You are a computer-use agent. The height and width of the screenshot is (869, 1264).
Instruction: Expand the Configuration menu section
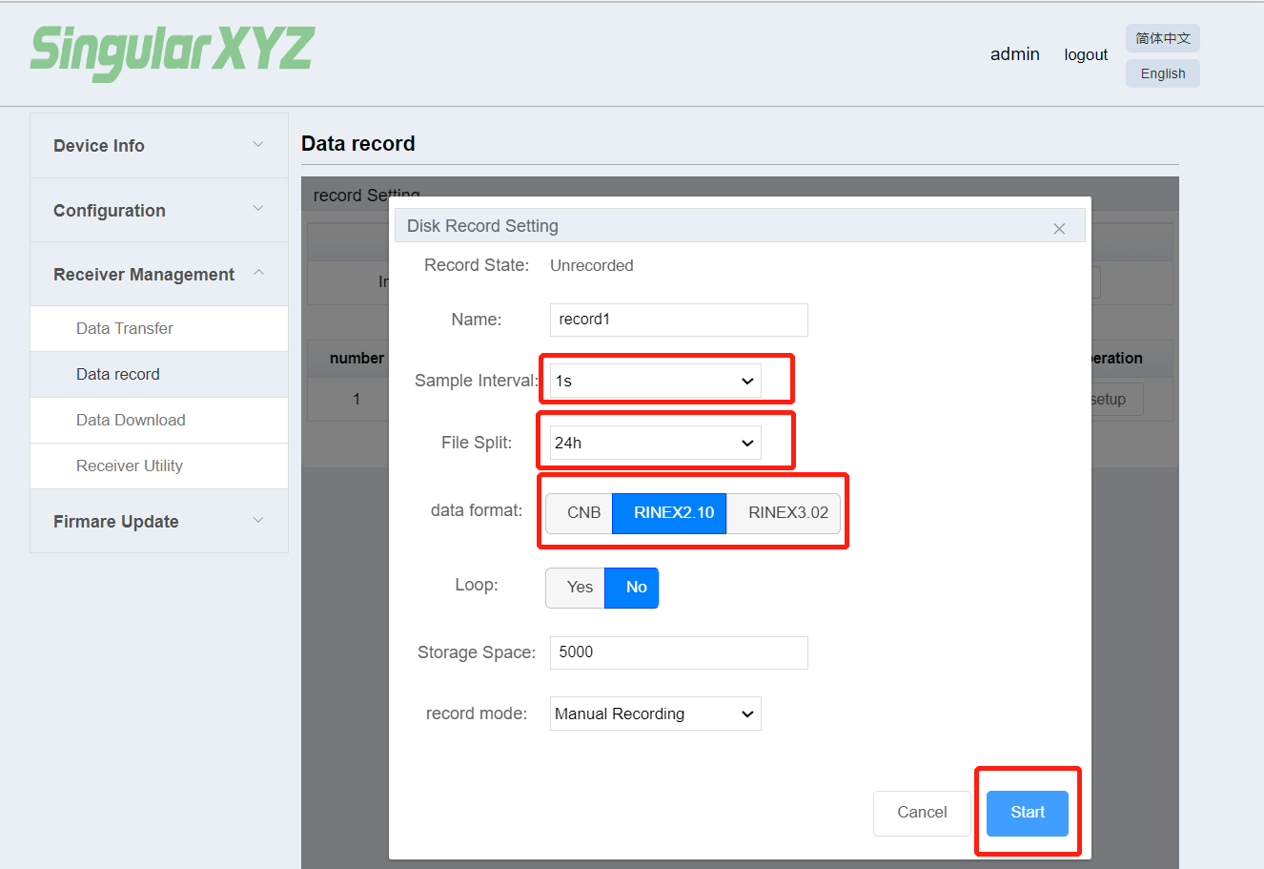[x=158, y=211]
